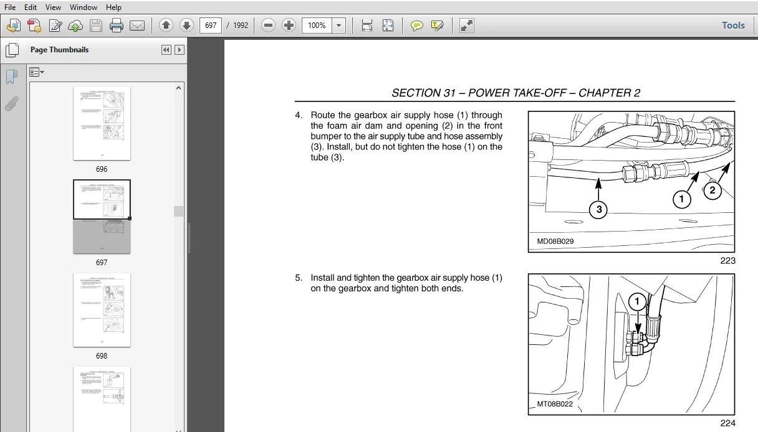The image size is (758, 432).
Task: Click the read mode full-screen icon
Action: pyautogui.click(x=466, y=26)
